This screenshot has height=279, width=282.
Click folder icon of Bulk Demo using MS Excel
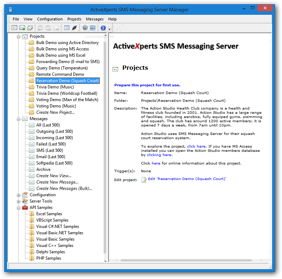click(32, 55)
